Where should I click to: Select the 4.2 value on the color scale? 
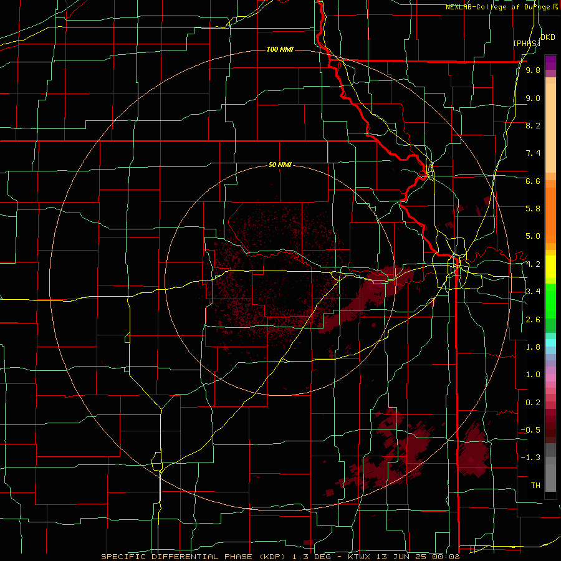pos(533,264)
